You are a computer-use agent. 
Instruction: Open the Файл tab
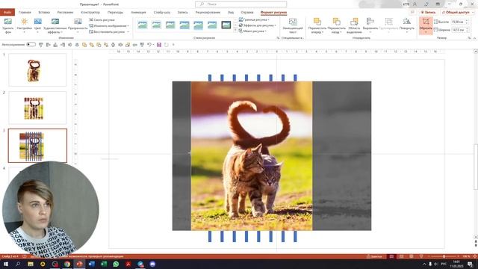click(x=7, y=12)
